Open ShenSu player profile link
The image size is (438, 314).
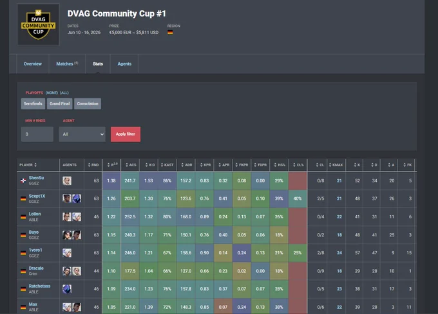pyautogui.click(x=36, y=178)
